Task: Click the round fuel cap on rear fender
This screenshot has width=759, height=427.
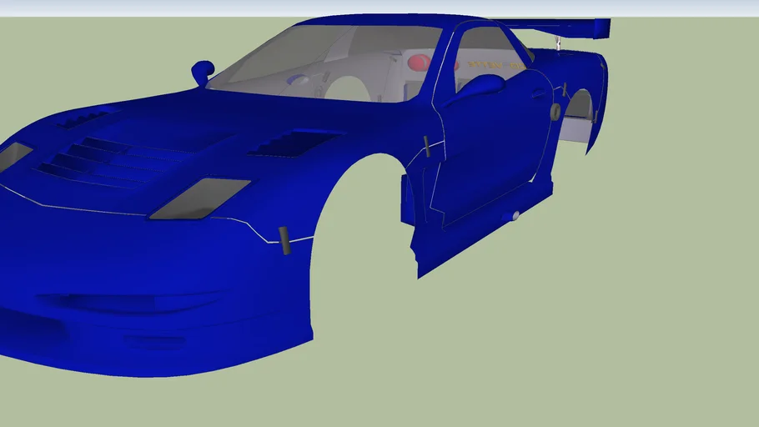Action: [555, 111]
